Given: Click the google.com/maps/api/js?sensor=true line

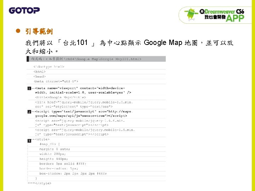Looking at the screenshot, I should [81, 116].
